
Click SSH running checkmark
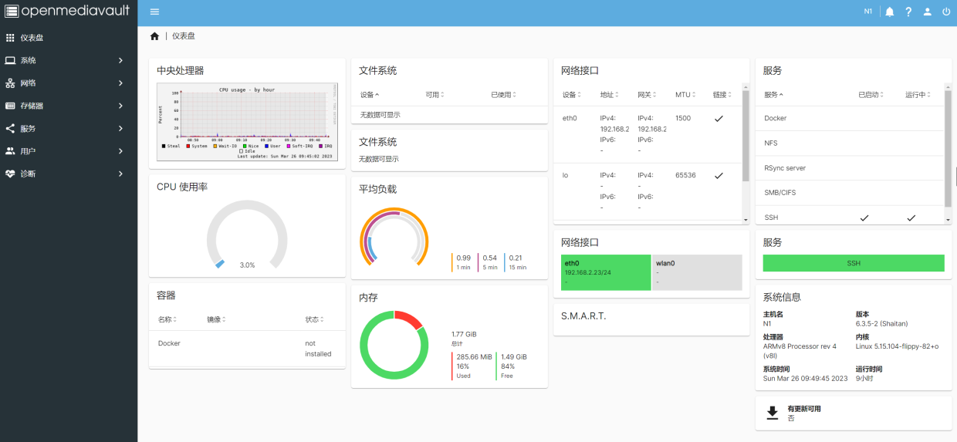[x=911, y=218]
